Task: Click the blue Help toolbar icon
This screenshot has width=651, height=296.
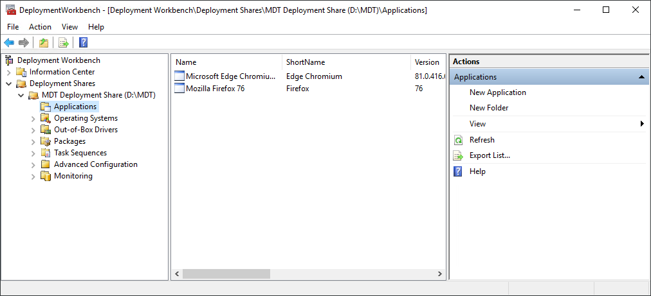Action: [83, 42]
